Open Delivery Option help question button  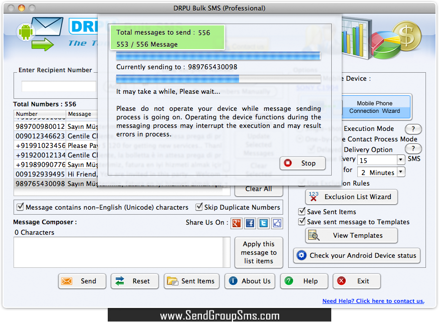coord(413,149)
